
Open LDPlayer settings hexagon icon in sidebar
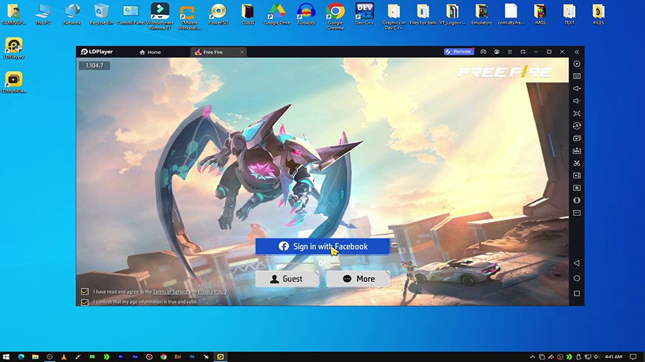click(576, 64)
